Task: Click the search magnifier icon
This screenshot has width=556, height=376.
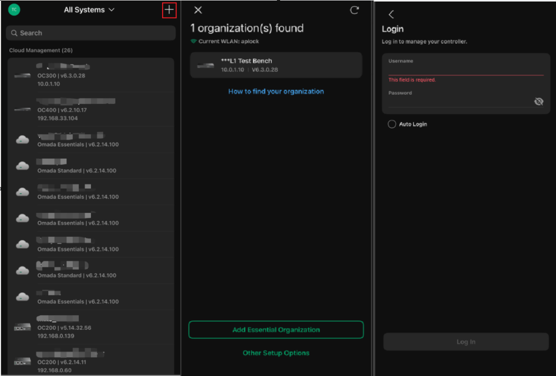Action: pos(14,33)
